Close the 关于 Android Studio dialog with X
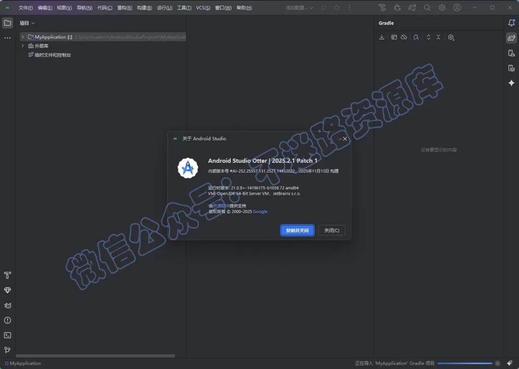 pyautogui.click(x=345, y=139)
